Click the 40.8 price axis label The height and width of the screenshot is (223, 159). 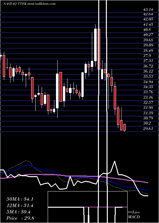(x=147, y=30)
